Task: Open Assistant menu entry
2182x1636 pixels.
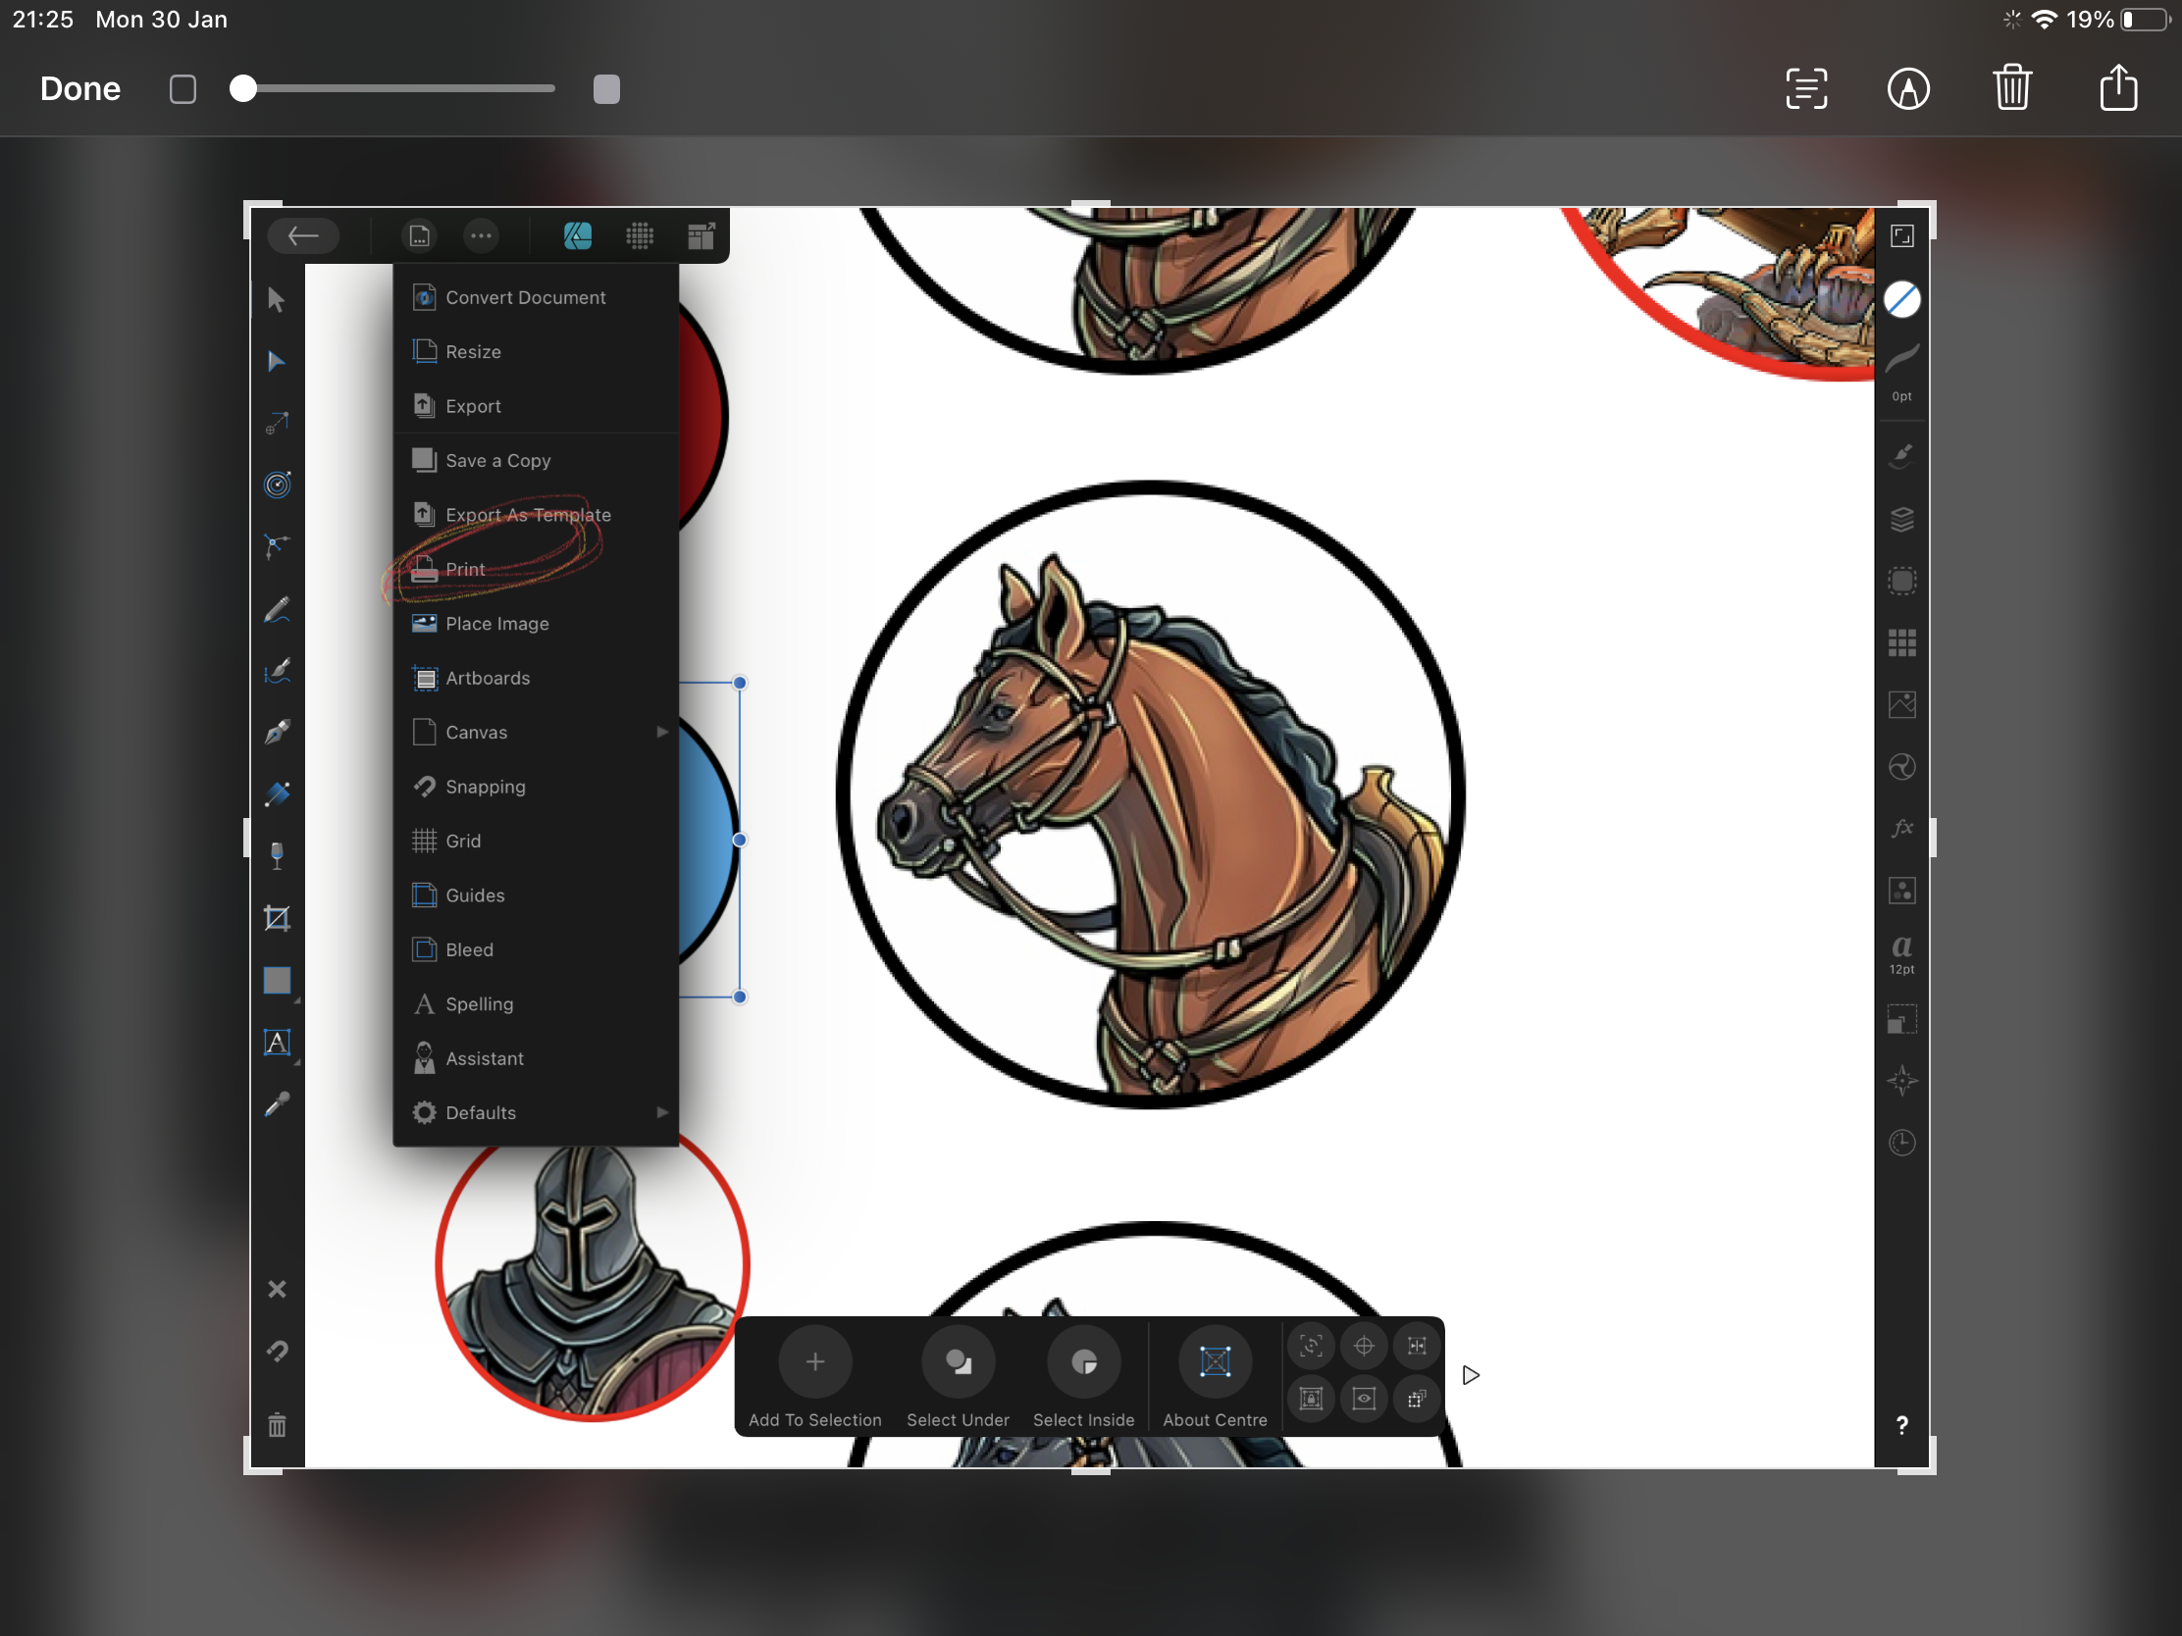Action: coord(536,1058)
